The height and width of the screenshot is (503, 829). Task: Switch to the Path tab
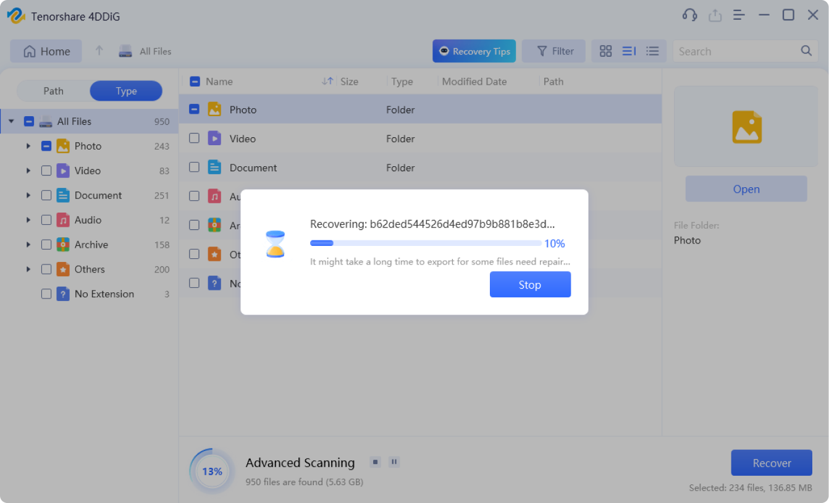tap(54, 91)
